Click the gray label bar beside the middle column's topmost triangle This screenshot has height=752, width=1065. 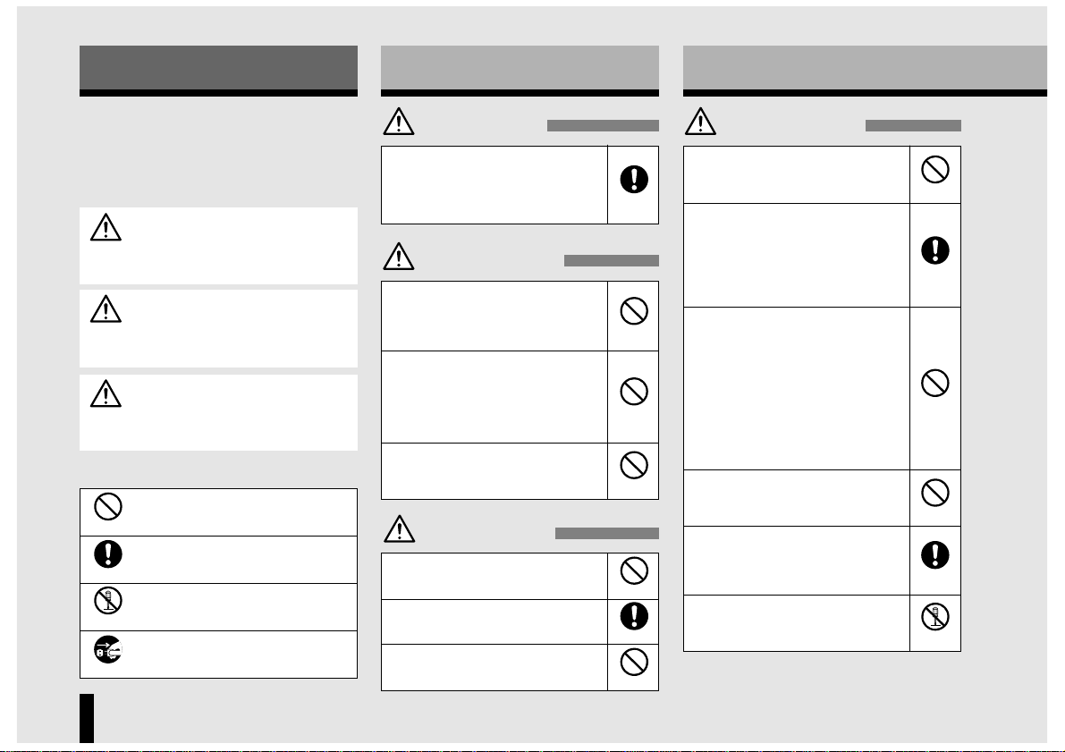tap(603, 126)
